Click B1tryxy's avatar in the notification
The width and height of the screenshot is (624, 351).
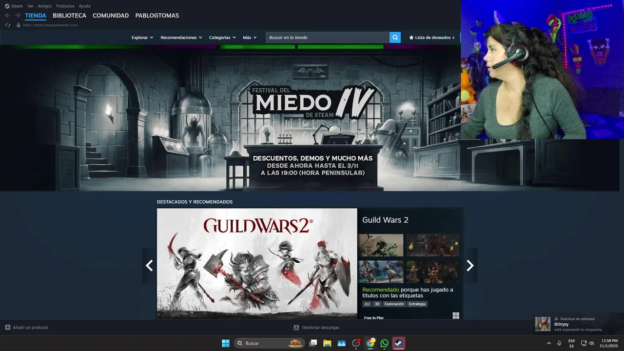[x=543, y=324]
